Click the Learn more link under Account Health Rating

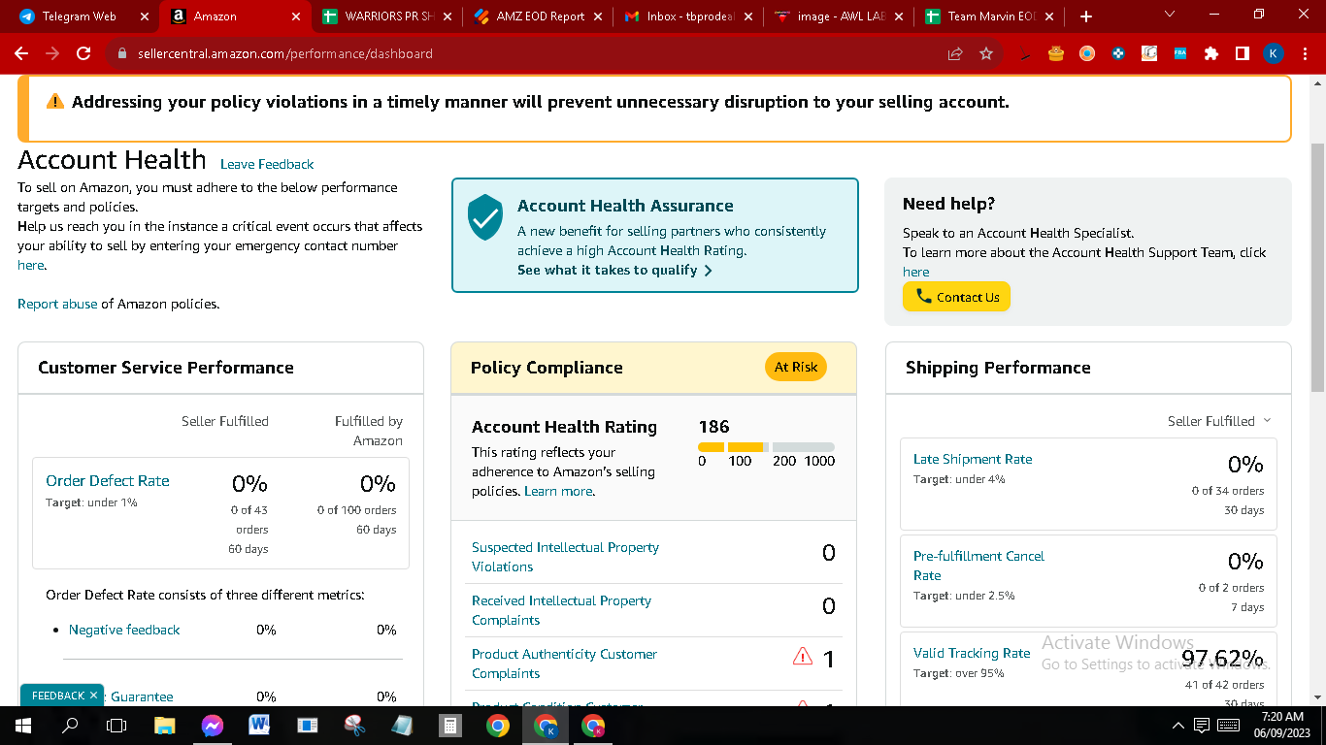click(x=558, y=492)
